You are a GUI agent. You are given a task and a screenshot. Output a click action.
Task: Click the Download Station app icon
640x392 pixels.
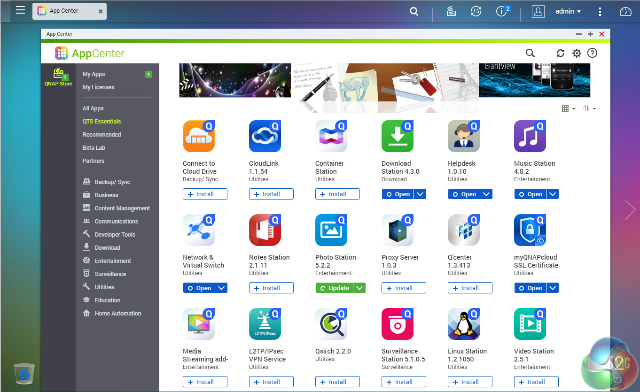tap(397, 136)
